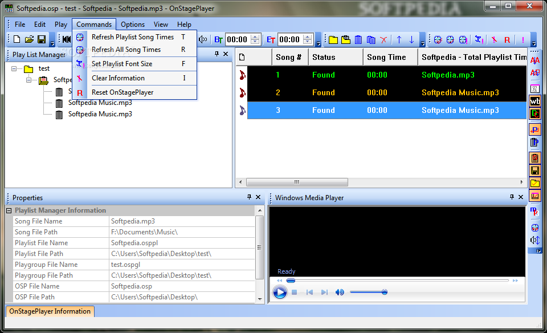547x333 pixels.
Task: Mute the Windows Media Player volume
Action: 340,292
